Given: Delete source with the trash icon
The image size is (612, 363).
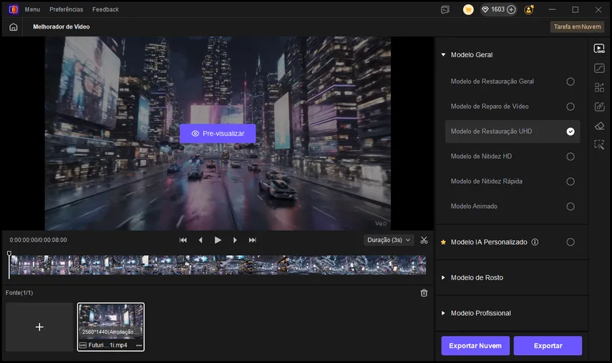Looking at the screenshot, I should point(424,293).
